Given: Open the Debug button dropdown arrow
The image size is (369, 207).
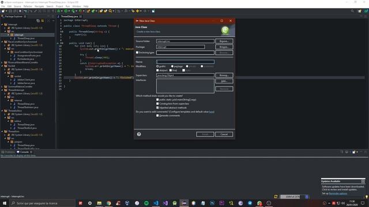Looking at the screenshot, I should tap(62, 11).
